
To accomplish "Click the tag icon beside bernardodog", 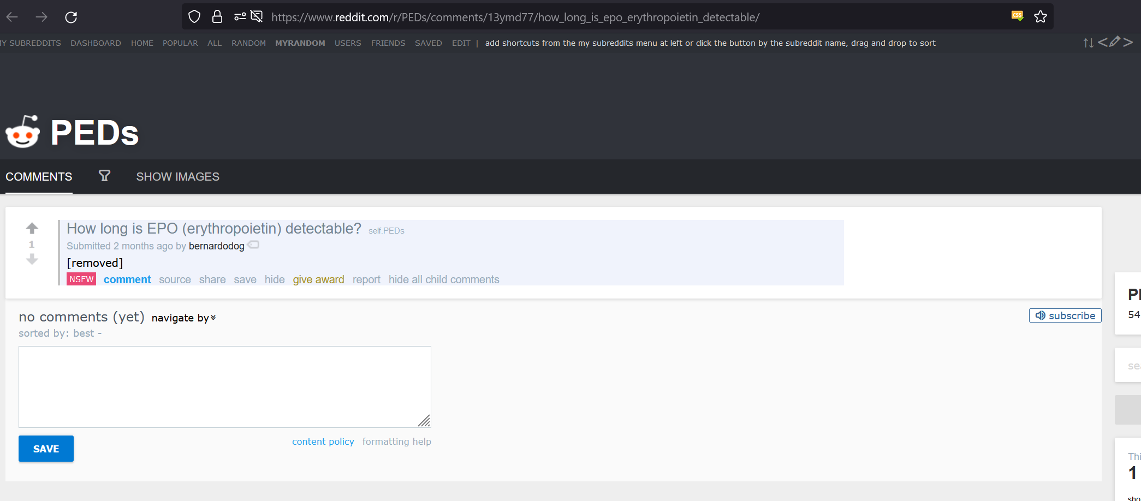I will click(x=253, y=245).
